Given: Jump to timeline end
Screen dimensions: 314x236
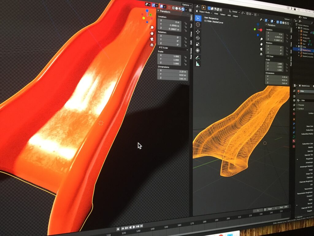Looking at the screenshot, I should (142, 226).
